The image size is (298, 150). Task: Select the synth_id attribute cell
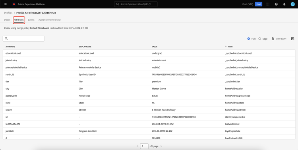tap(10, 74)
